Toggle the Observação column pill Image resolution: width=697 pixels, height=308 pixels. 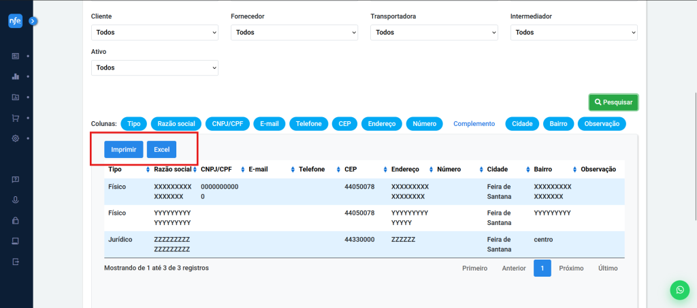pyautogui.click(x=602, y=124)
